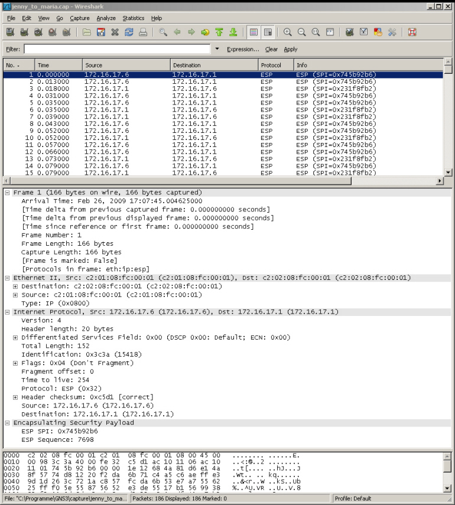
Task: Open the list of capture interfaces
Action: 10,32
